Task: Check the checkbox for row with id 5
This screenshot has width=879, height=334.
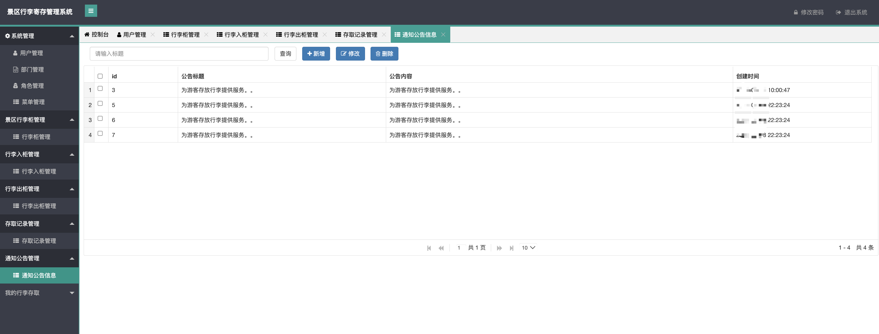Action: [x=100, y=103]
